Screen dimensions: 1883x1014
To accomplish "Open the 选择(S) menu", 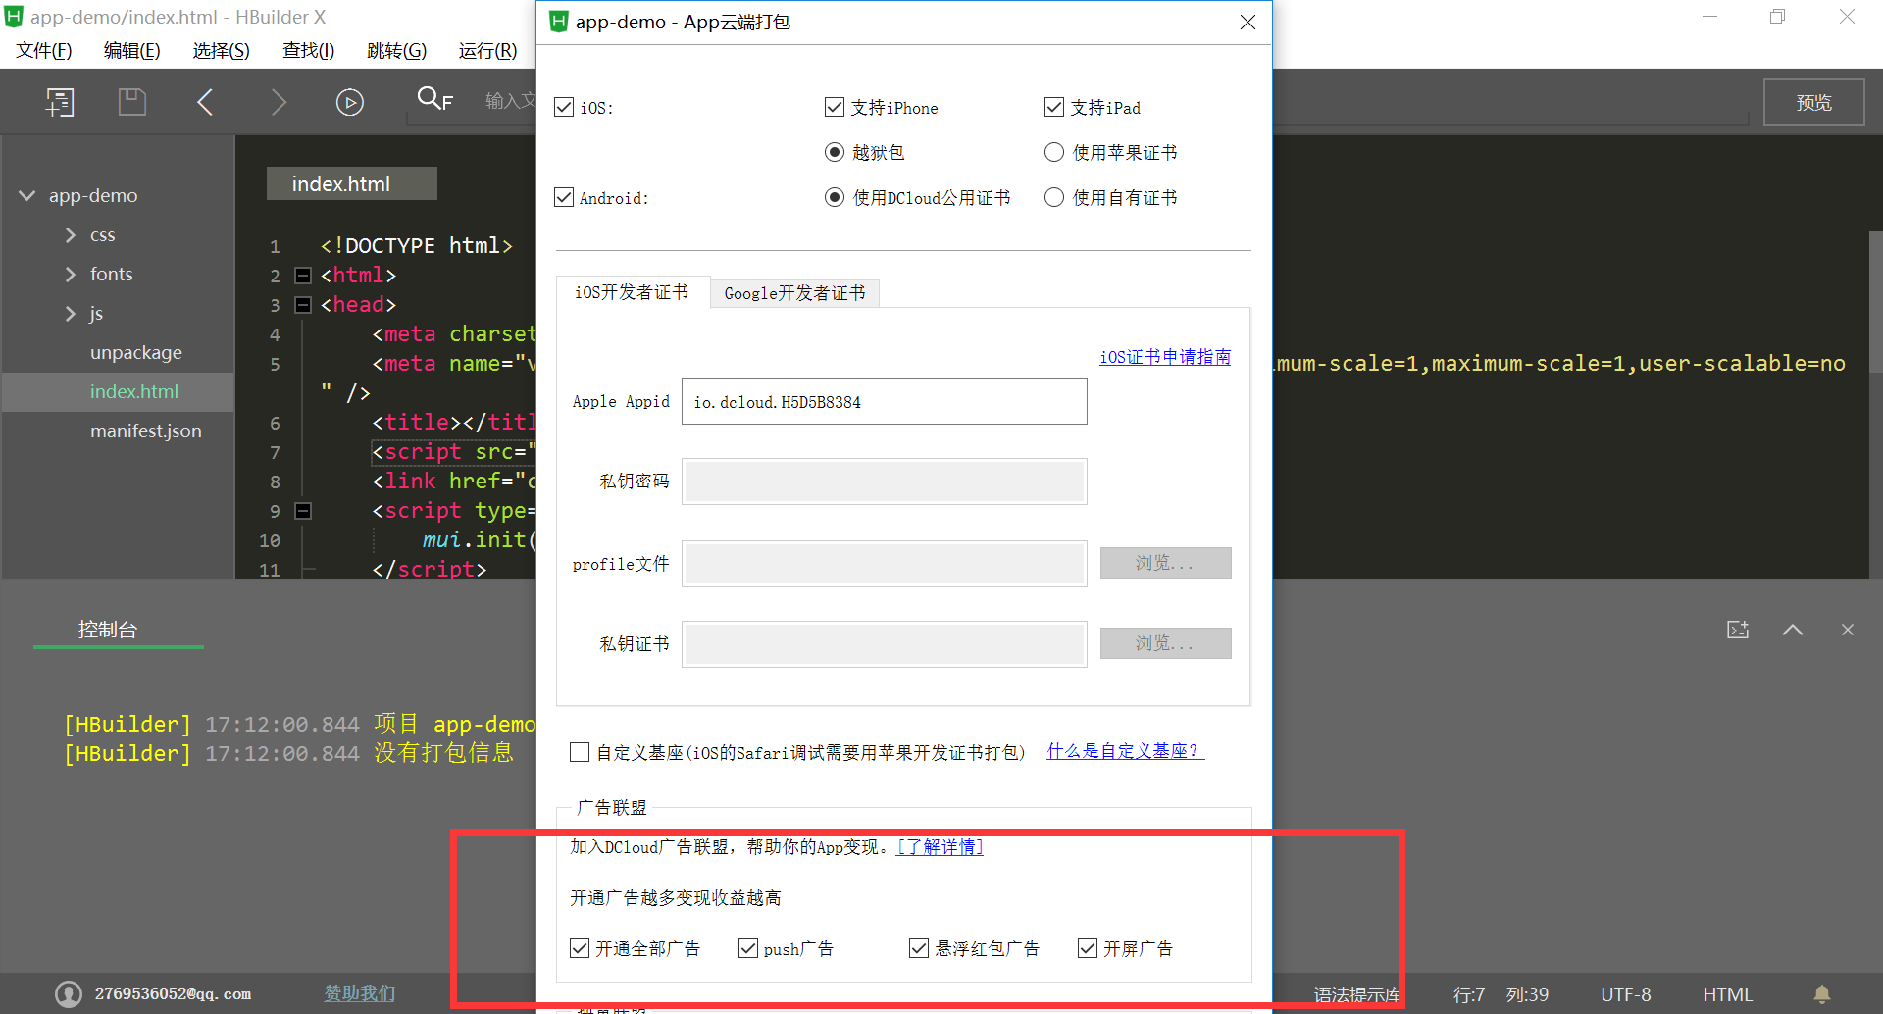I will tap(222, 51).
